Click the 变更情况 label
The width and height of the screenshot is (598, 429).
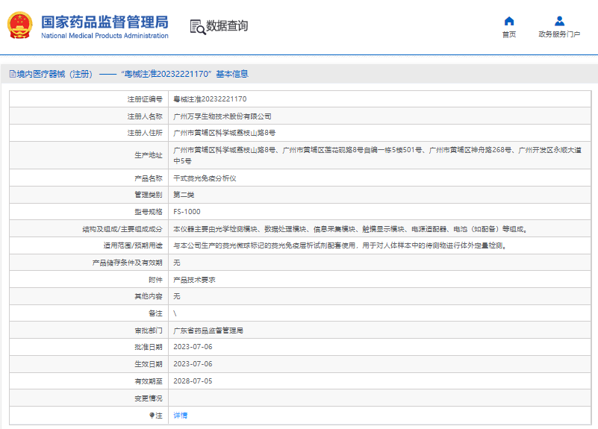coord(149,398)
